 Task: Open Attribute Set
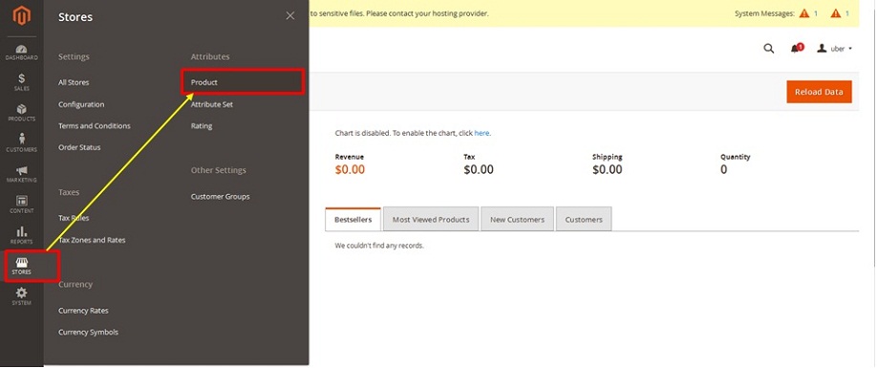click(212, 104)
